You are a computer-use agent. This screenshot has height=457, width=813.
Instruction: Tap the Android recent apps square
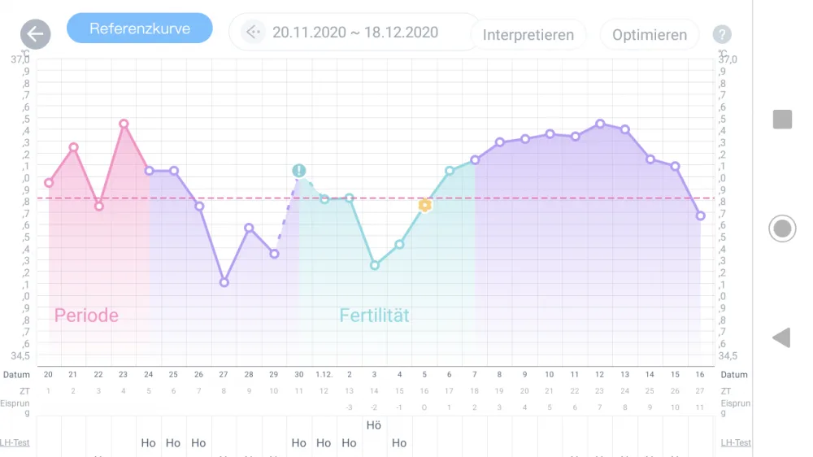pos(782,120)
